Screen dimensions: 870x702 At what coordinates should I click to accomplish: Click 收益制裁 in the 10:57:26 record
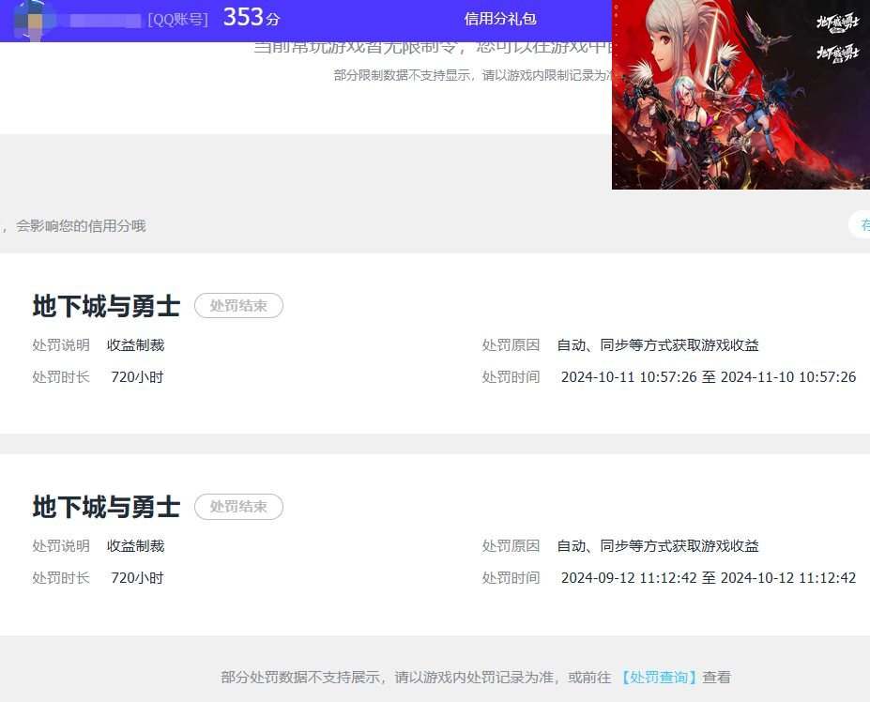(x=135, y=345)
